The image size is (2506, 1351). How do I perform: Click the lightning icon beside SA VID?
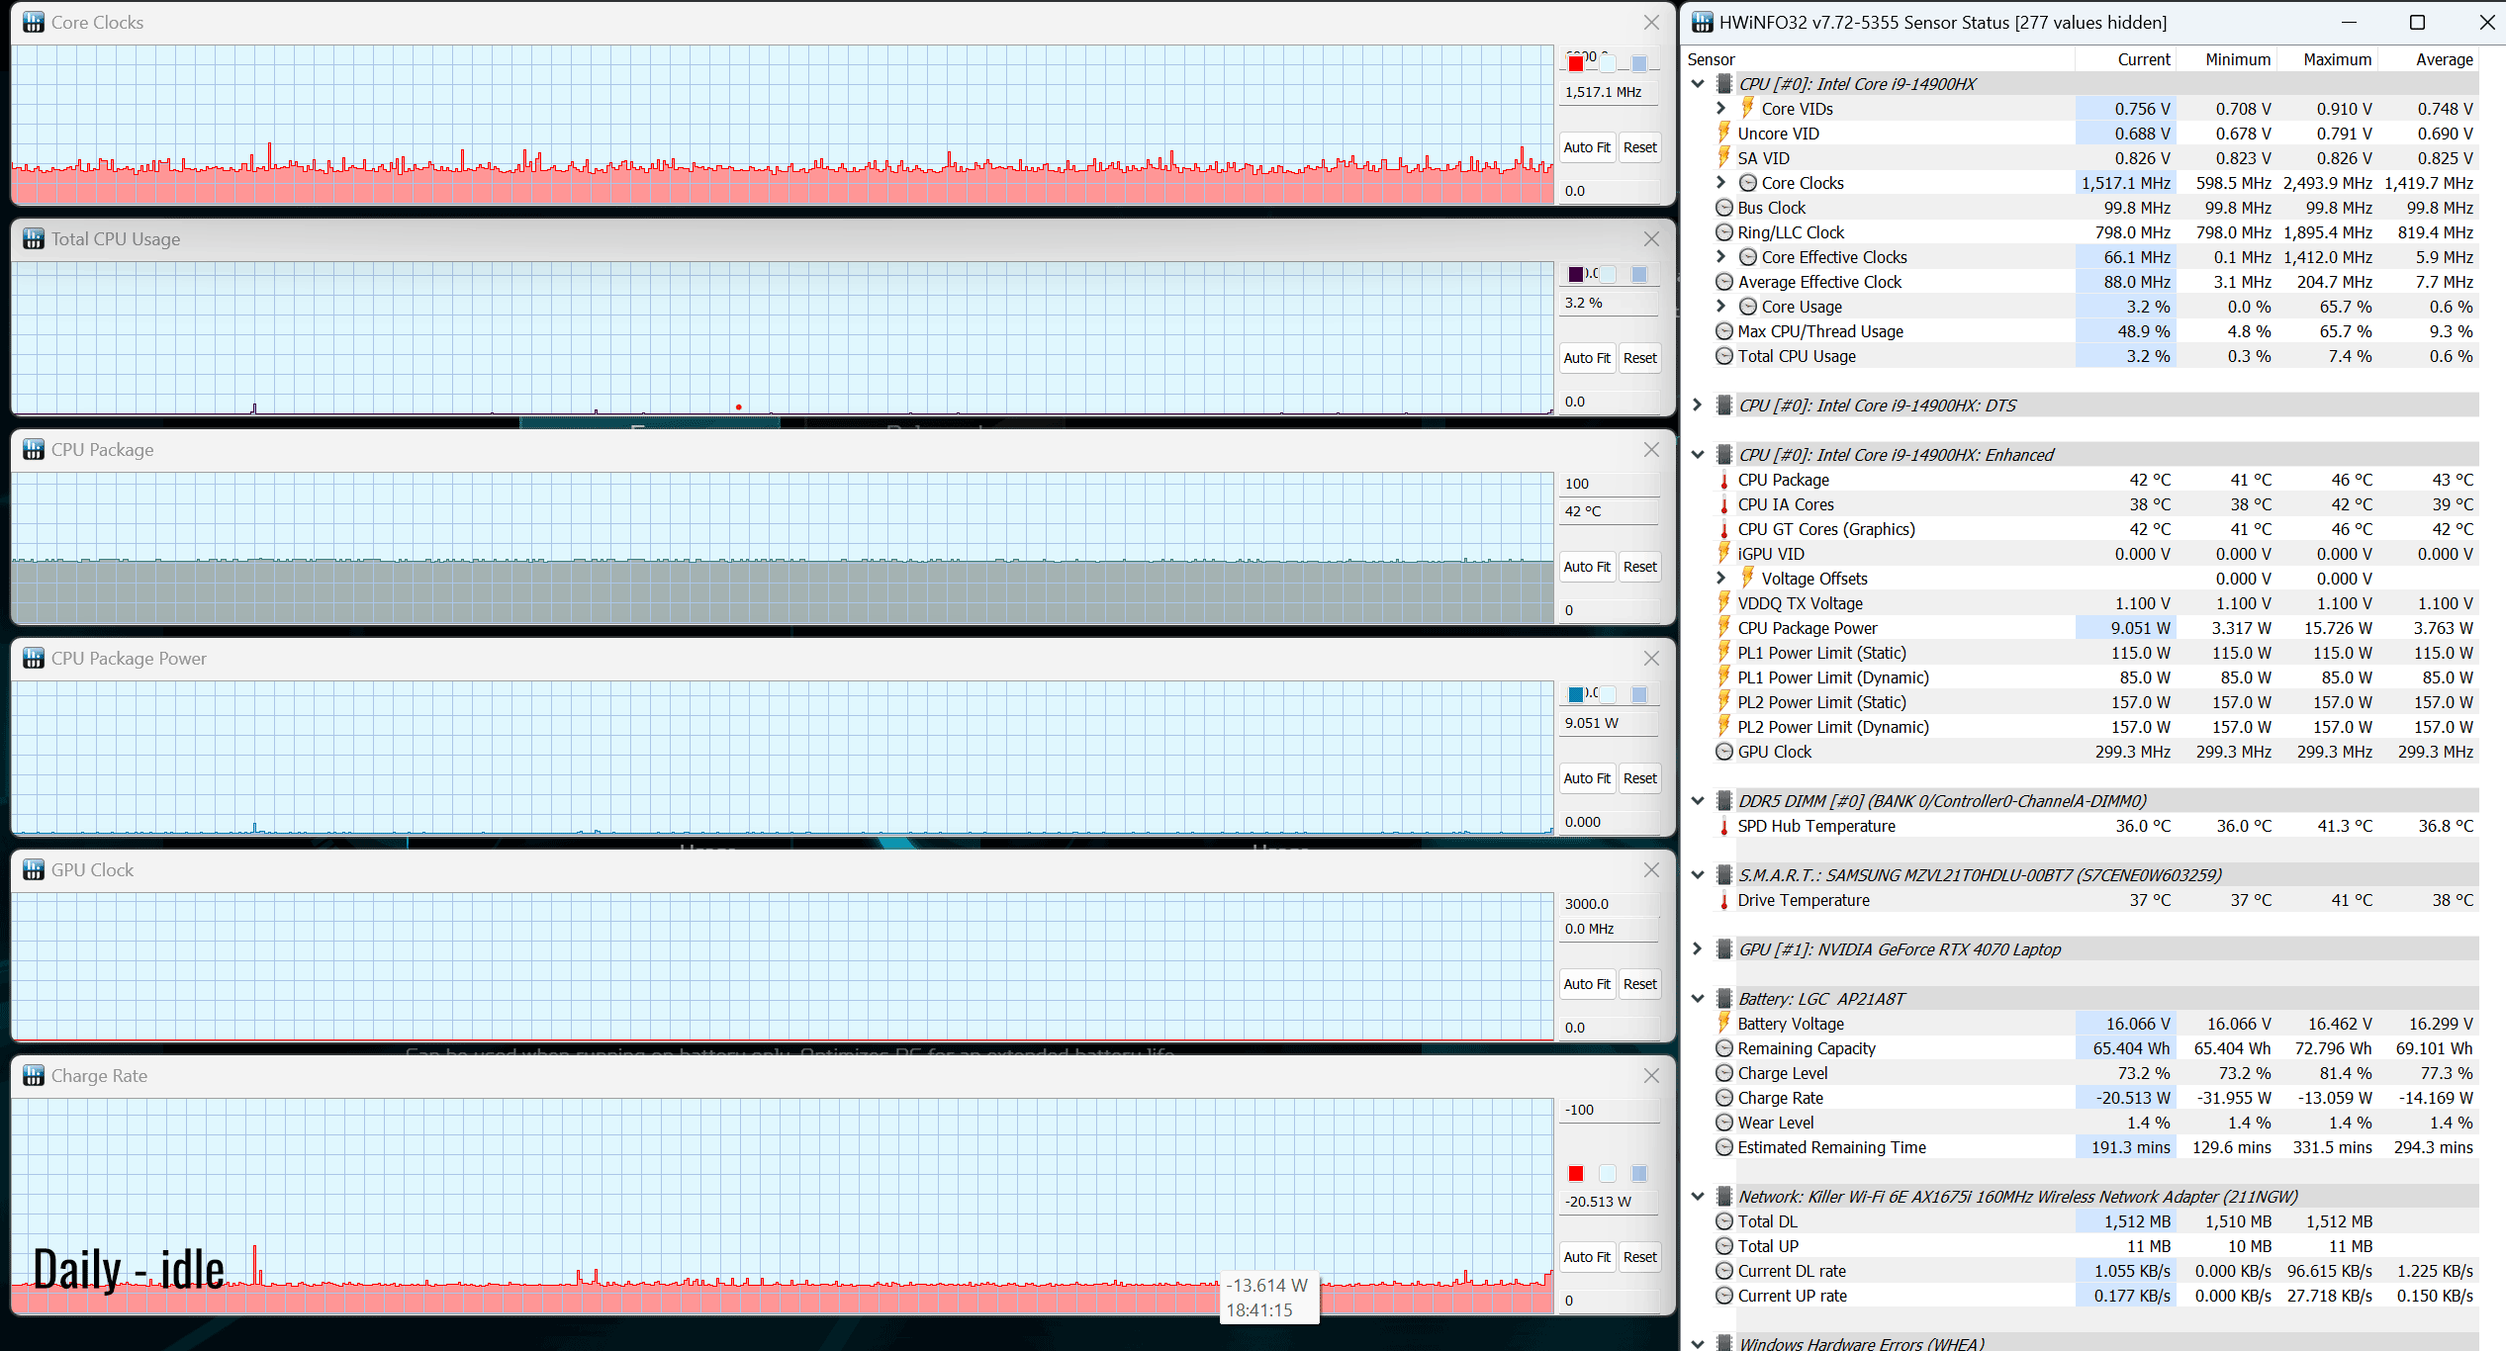tap(1724, 157)
